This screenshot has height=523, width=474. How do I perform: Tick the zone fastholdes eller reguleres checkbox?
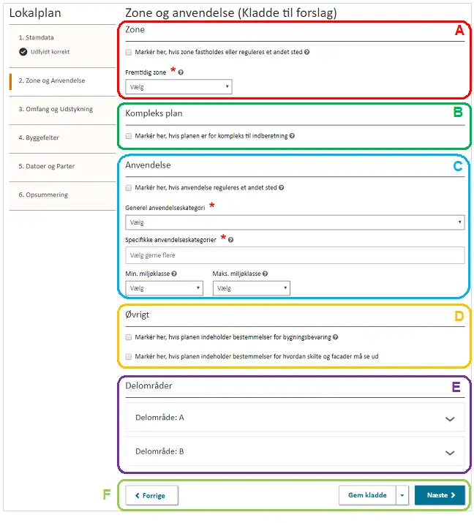[129, 53]
